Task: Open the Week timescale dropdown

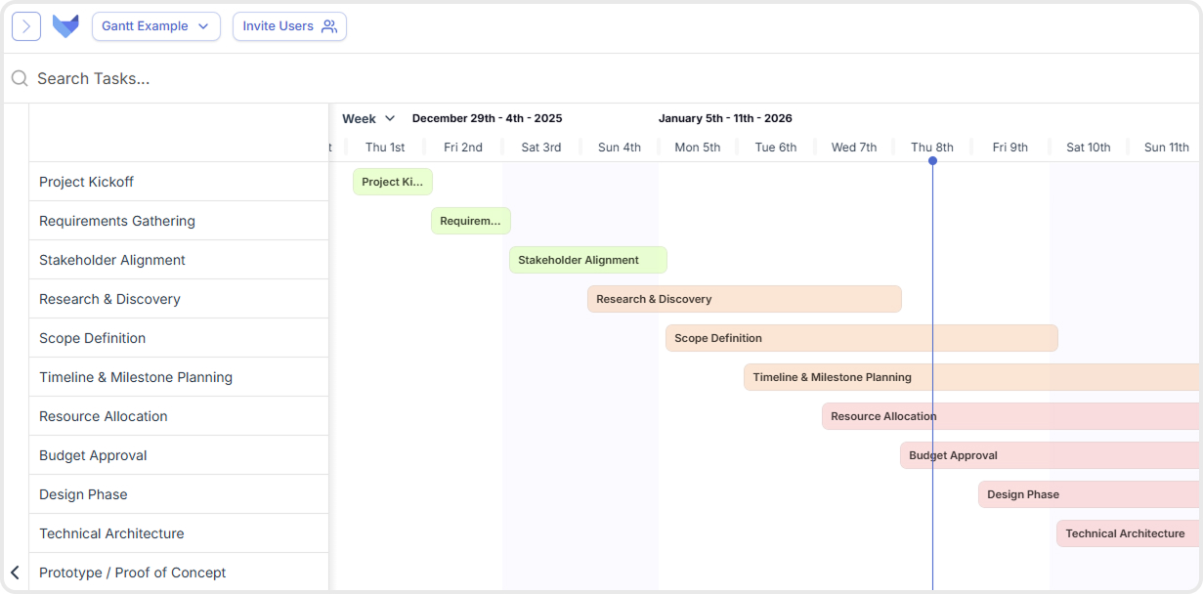Action: 367,118
